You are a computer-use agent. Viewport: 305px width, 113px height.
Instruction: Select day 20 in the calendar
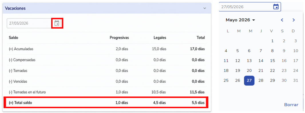point(249,70)
